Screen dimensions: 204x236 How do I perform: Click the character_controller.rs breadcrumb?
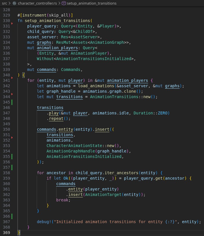click(x=37, y=3)
